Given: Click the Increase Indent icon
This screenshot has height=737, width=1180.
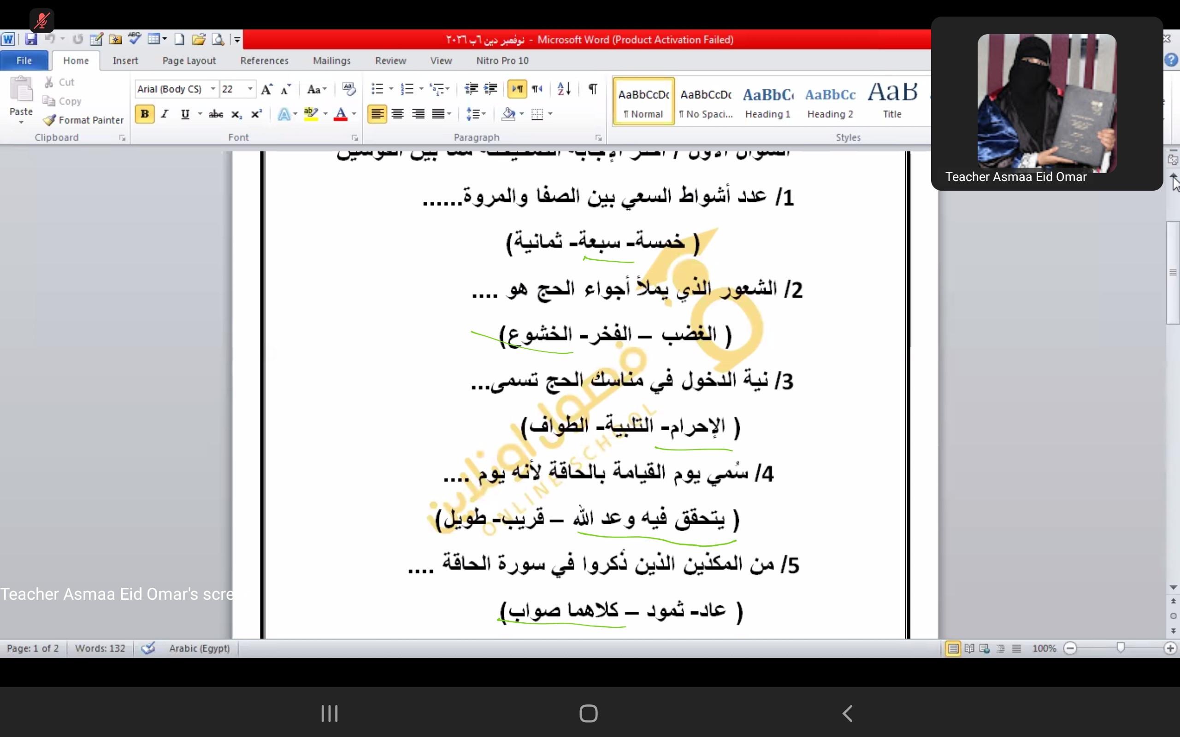Looking at the screenshot, I should [x=490, y=89].
